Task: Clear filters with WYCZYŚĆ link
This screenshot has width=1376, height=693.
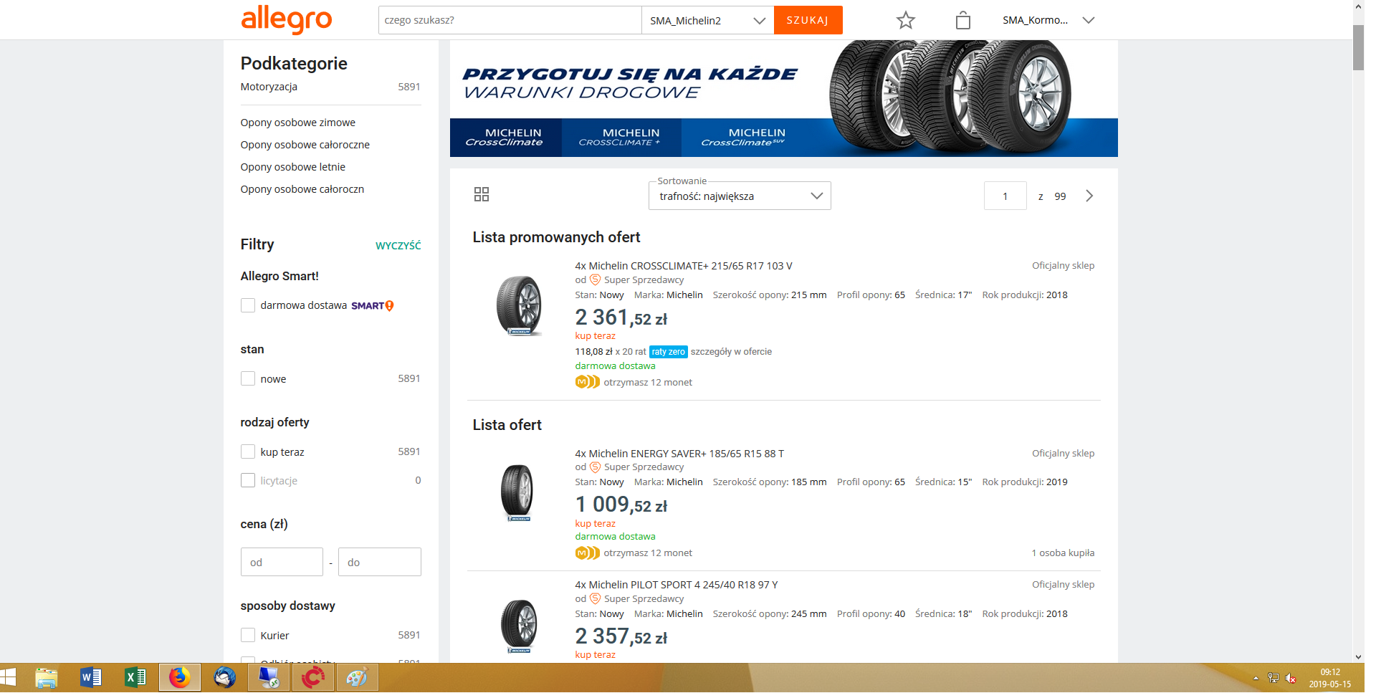Action: click(398, 245)
